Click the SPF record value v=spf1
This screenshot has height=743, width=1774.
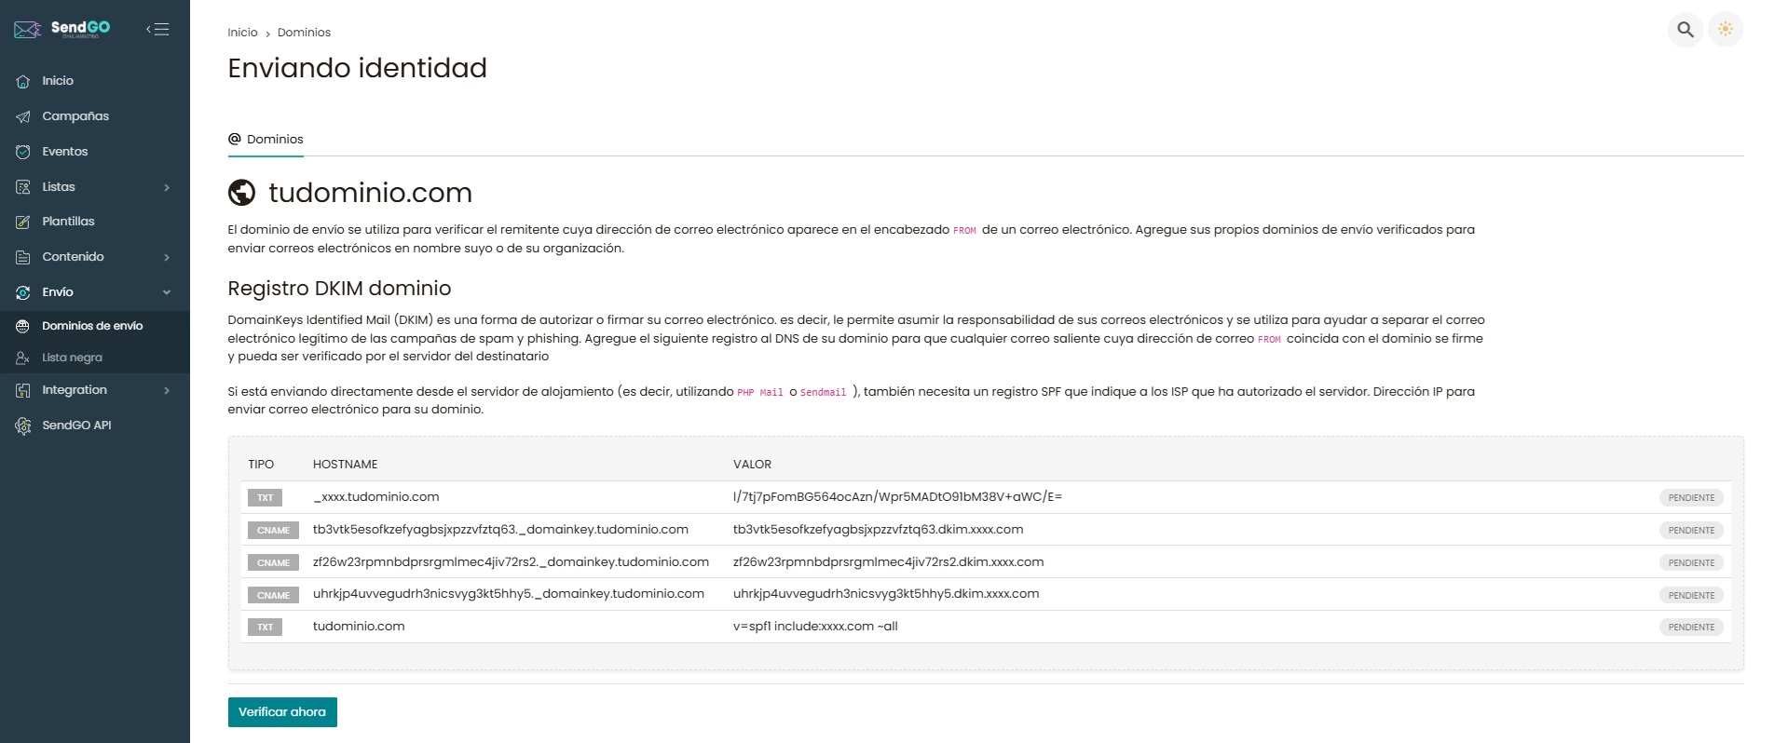point(815,627)
